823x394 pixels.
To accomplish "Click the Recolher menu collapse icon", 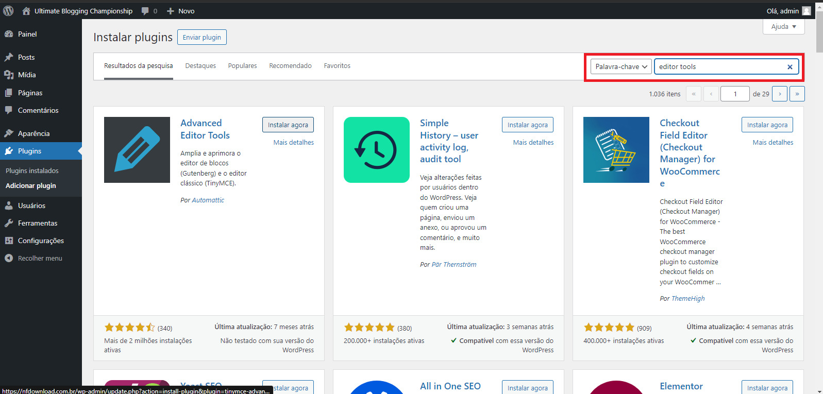I will click(9, 258).
